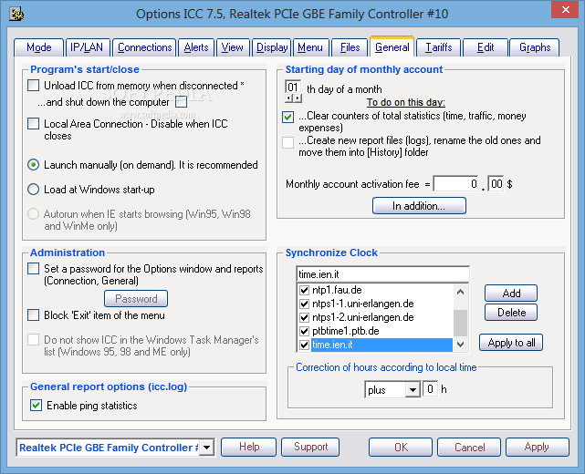This screenshot has height=474, width=585.
Task: Open the Mode tab
Action: click(x=39, y=47)
